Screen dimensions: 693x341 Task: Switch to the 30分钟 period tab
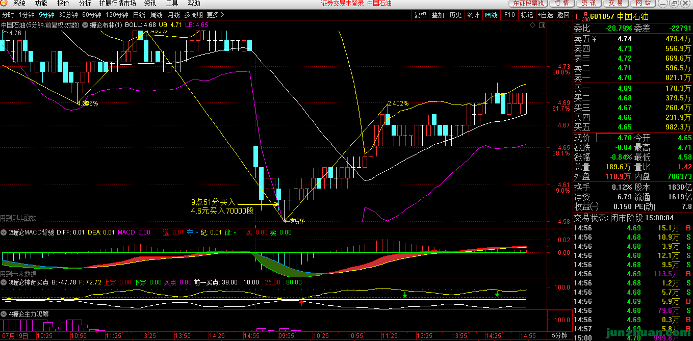tap(68, 15)
